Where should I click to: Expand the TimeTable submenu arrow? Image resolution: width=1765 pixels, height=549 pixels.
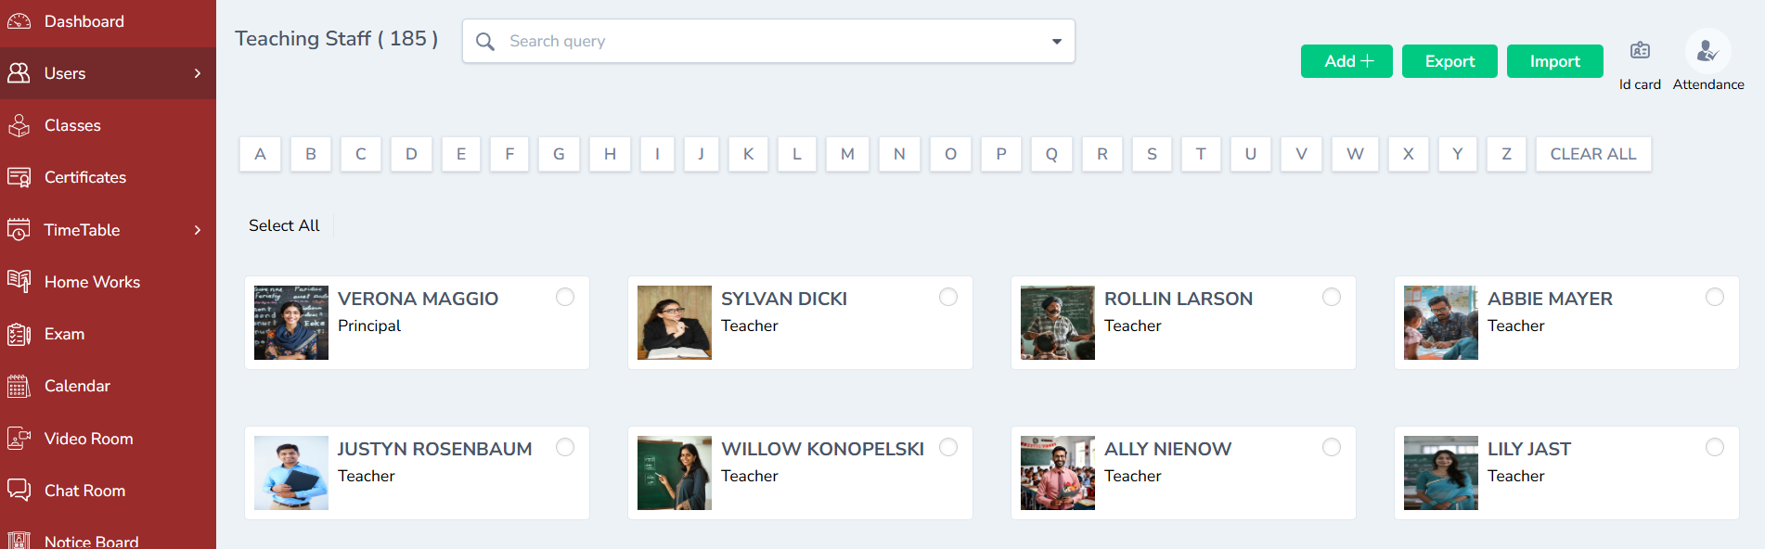pyautogui.click(x=198, y=230)
